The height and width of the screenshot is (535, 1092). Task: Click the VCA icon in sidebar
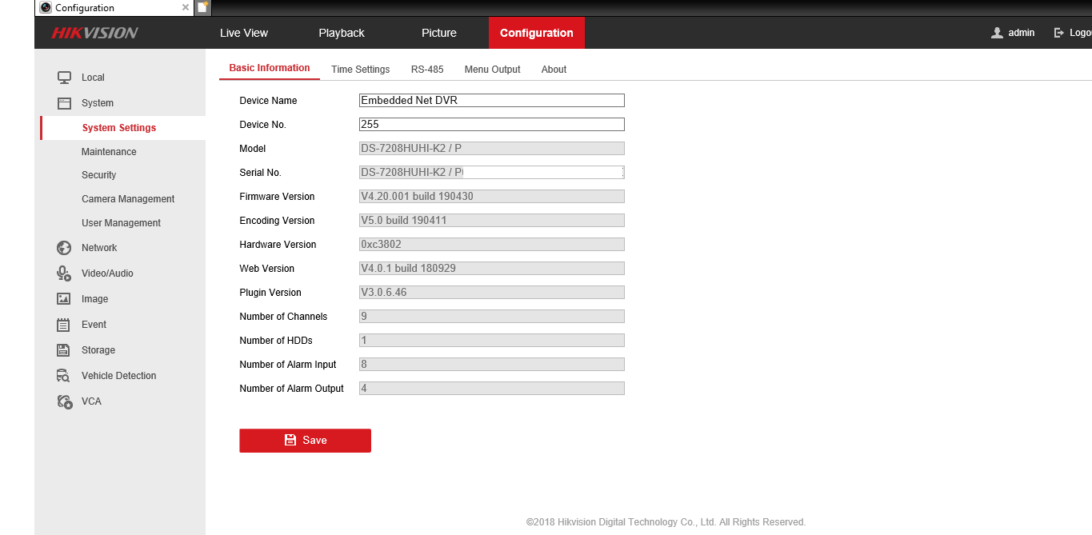[x=64, y=401]
